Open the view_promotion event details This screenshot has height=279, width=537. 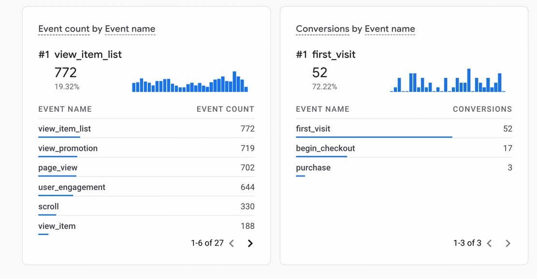pyautogui.click(x=68, y=148)
